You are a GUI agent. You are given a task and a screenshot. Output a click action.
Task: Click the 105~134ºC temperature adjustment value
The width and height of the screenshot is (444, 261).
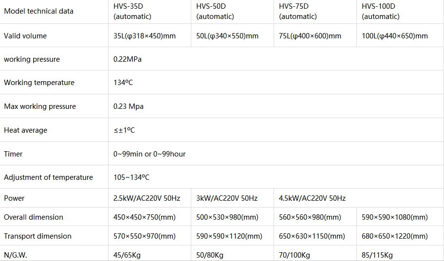click(x=131, y=177)
